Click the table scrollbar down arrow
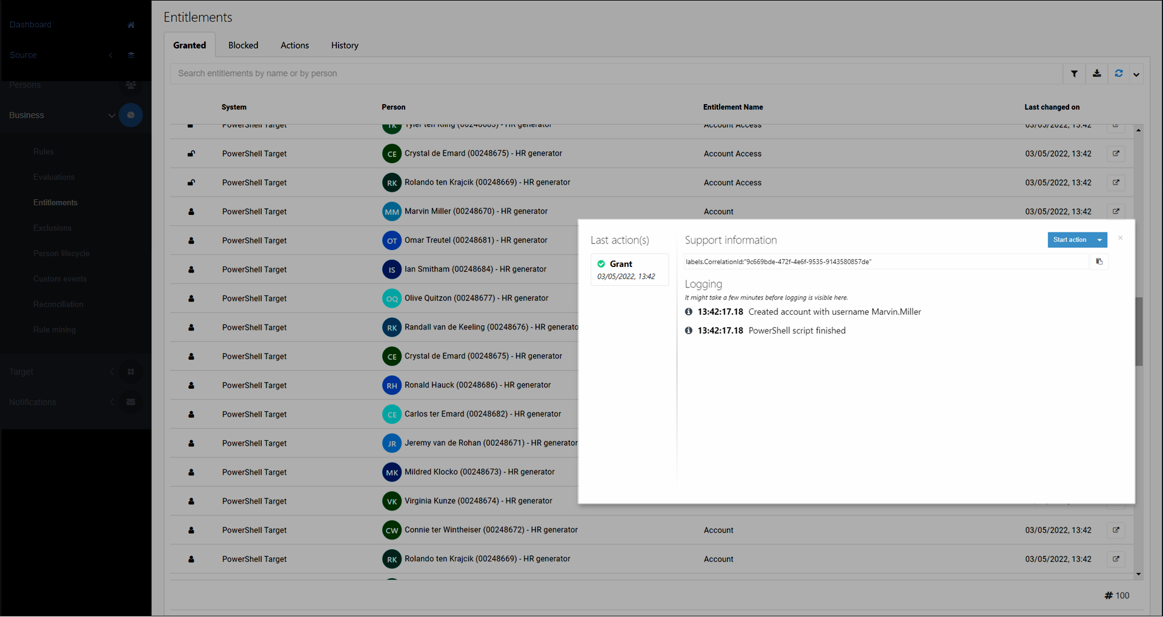 (x=1139, y=574)
